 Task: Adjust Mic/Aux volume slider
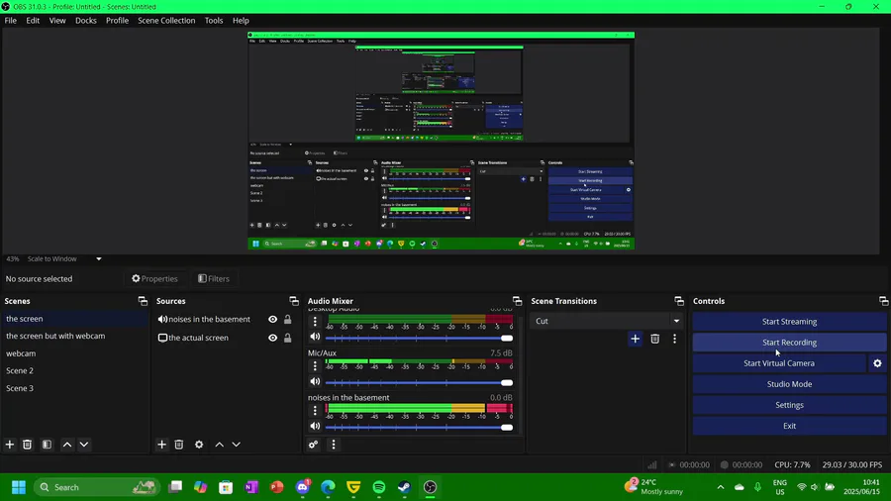click(x=419, y=382)
